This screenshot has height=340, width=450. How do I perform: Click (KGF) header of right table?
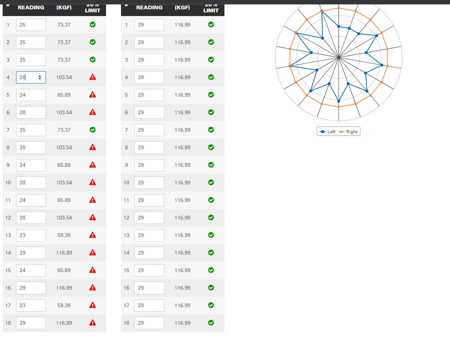click(182, 7)
